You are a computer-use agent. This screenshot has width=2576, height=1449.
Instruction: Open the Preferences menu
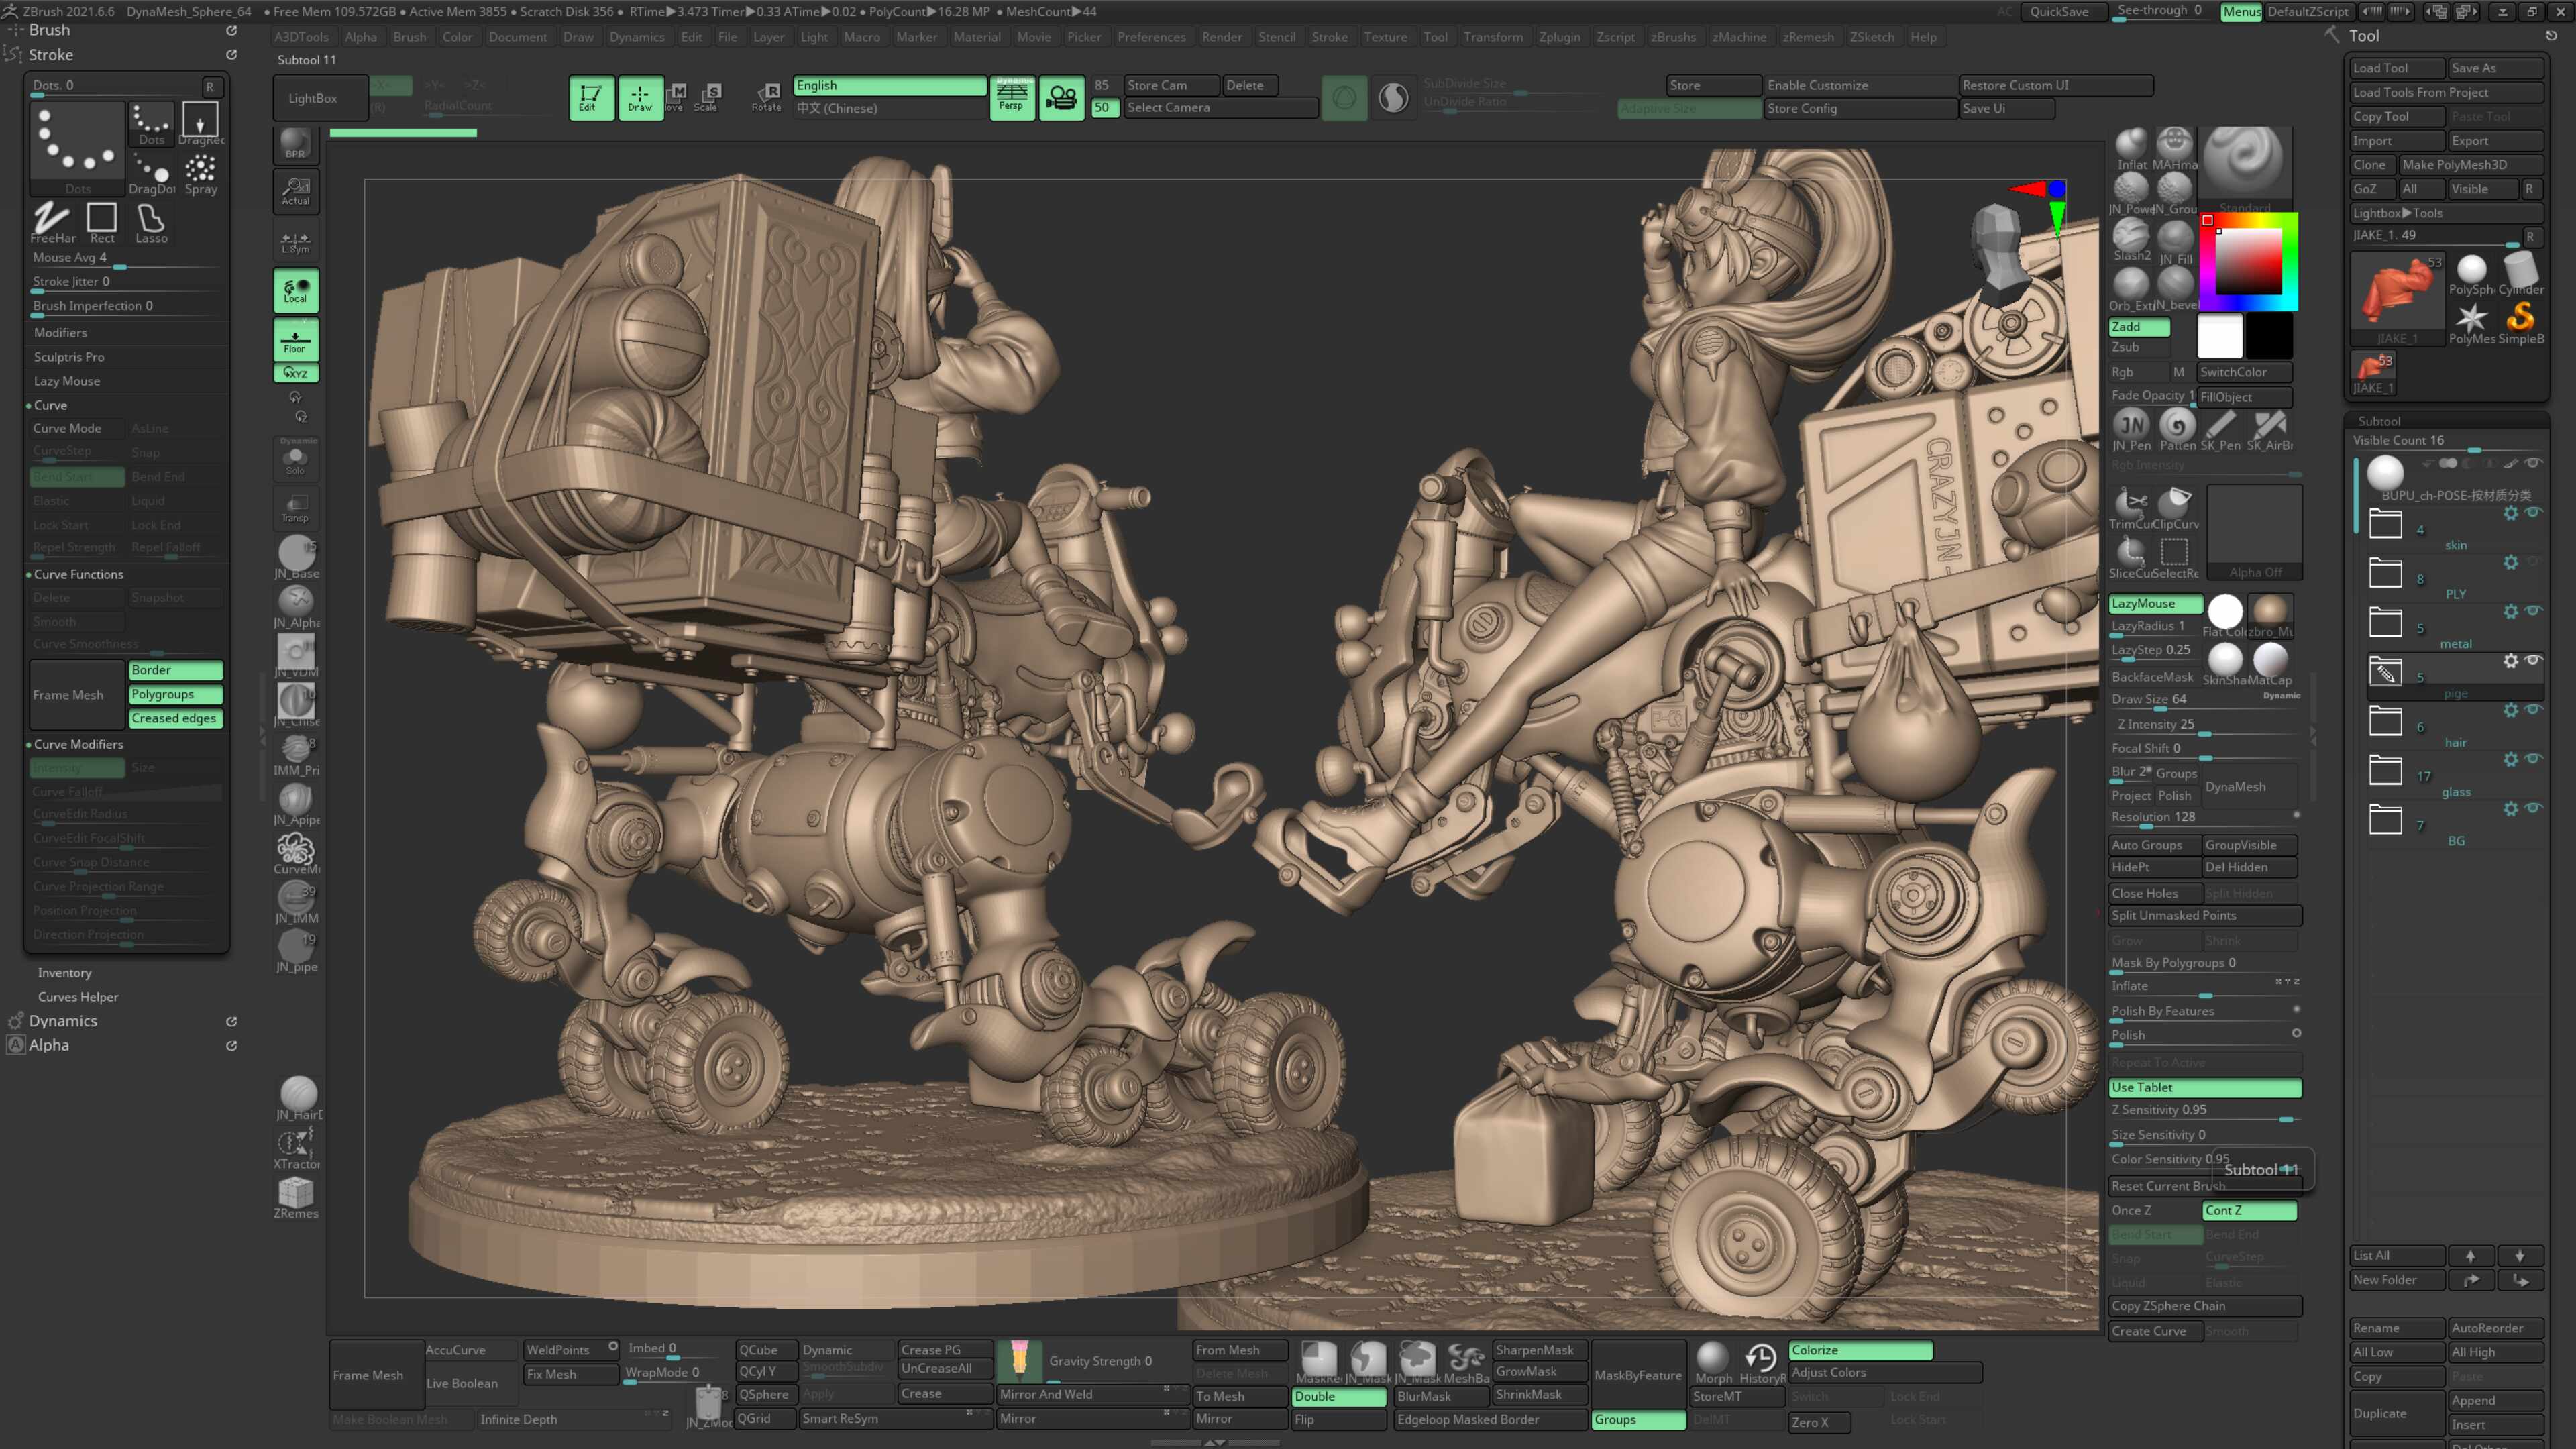click(1151, 37)
